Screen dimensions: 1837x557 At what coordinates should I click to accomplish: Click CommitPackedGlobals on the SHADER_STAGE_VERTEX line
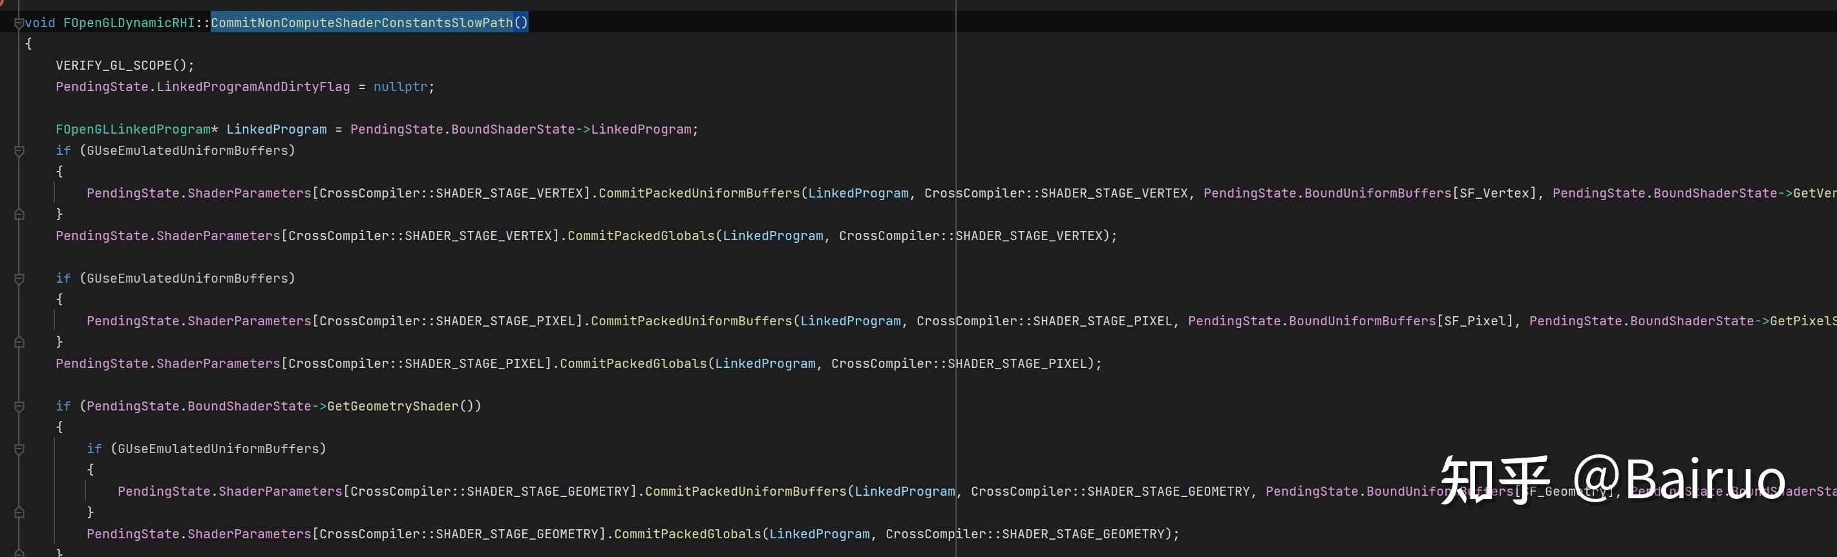coord(641,236)
